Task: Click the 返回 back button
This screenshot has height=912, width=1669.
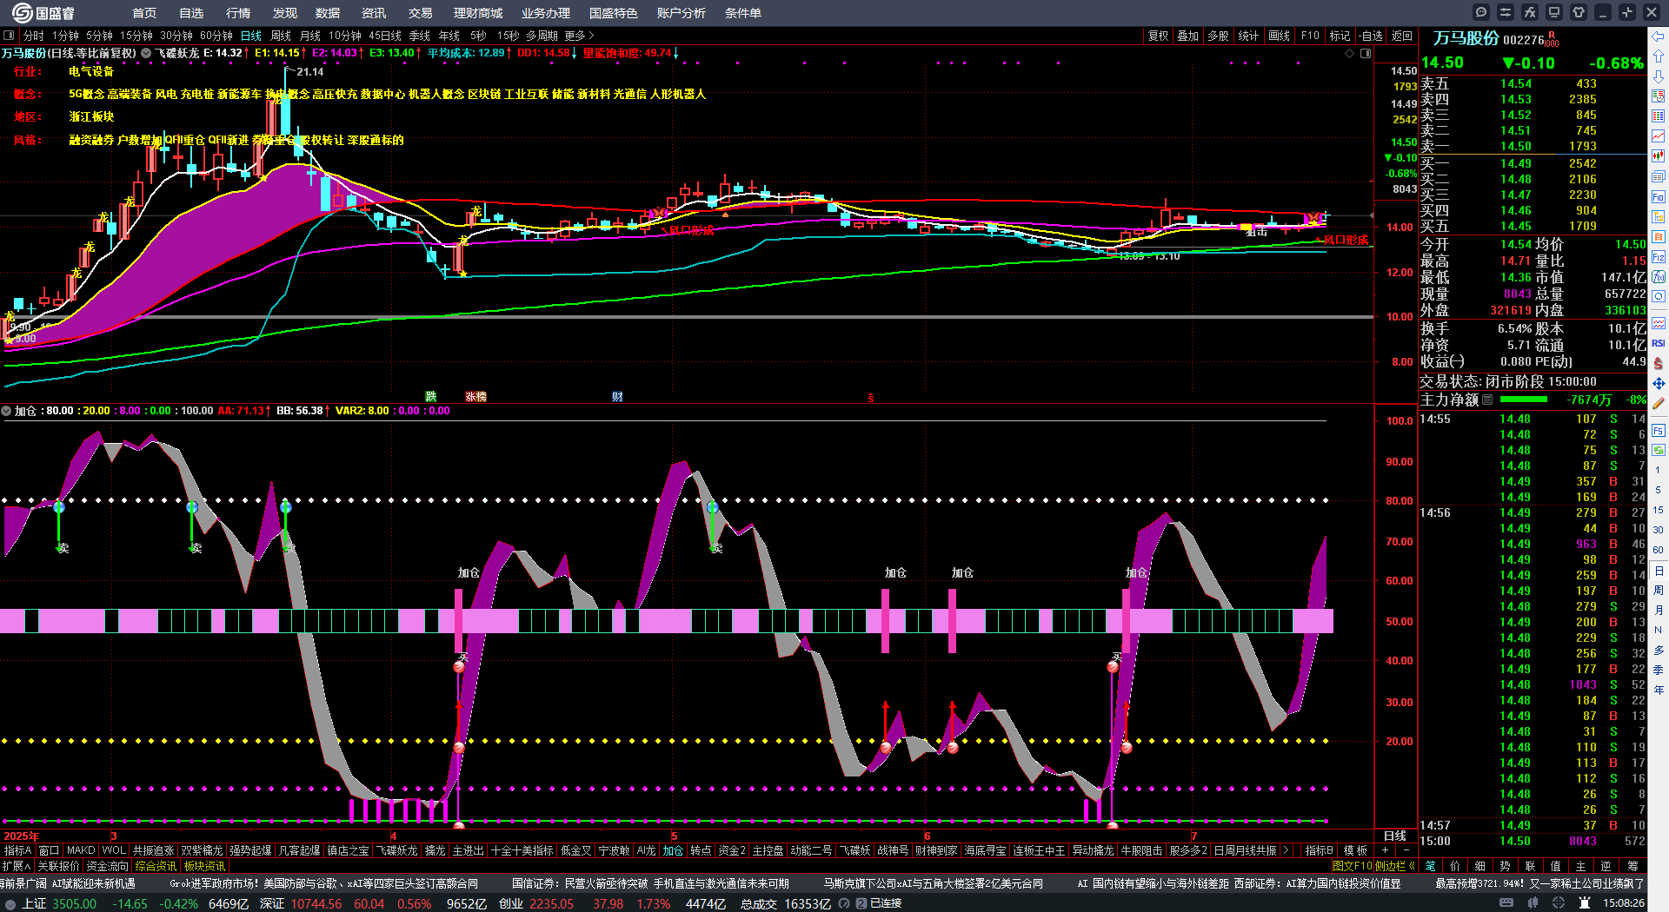Action: (1401, 36)
